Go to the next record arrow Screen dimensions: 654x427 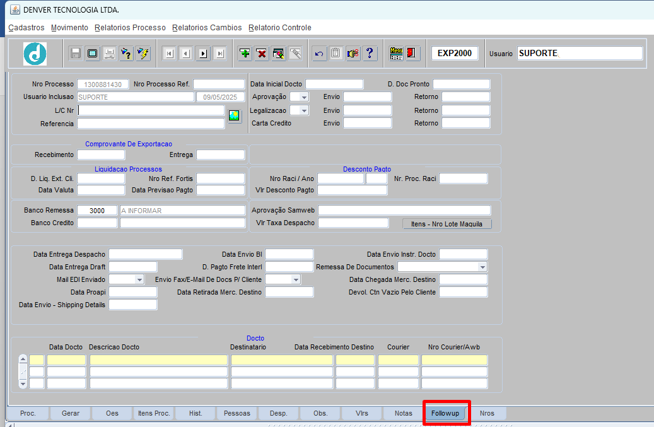[202, 54]
